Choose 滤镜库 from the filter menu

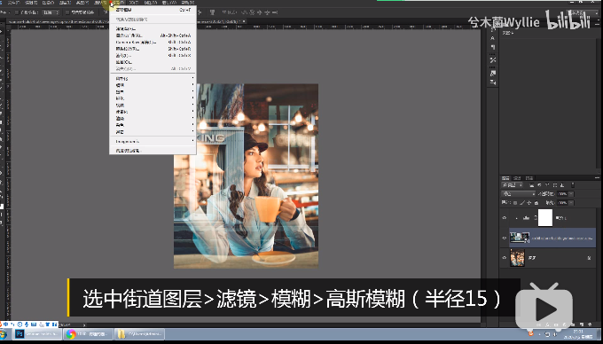153,29
